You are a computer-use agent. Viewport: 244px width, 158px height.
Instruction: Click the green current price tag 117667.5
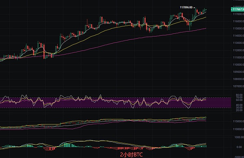click(x=237, y=9)
